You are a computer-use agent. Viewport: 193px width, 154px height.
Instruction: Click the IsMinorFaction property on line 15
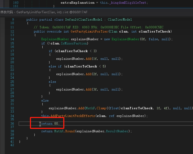click(x=74, y=43)
